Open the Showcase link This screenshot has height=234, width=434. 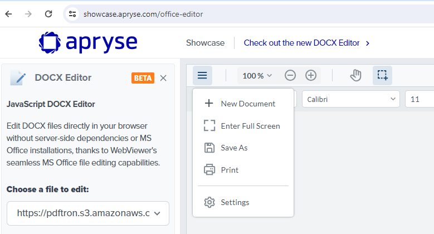coord(205,43)
